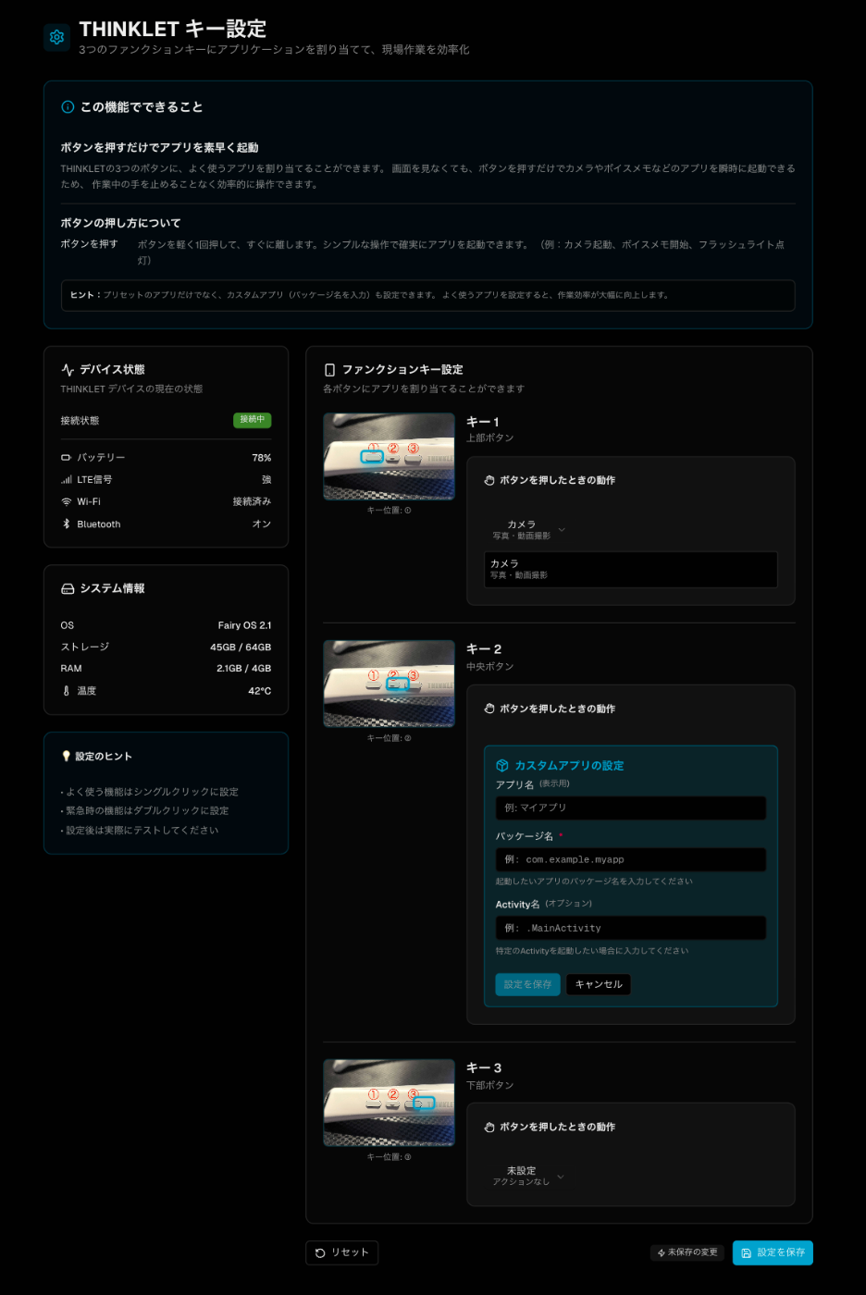Click the ボタンの押し方について heading
Image resolution: width=866 pixels, height=1295 pixels.
click(x=120, y=224)
